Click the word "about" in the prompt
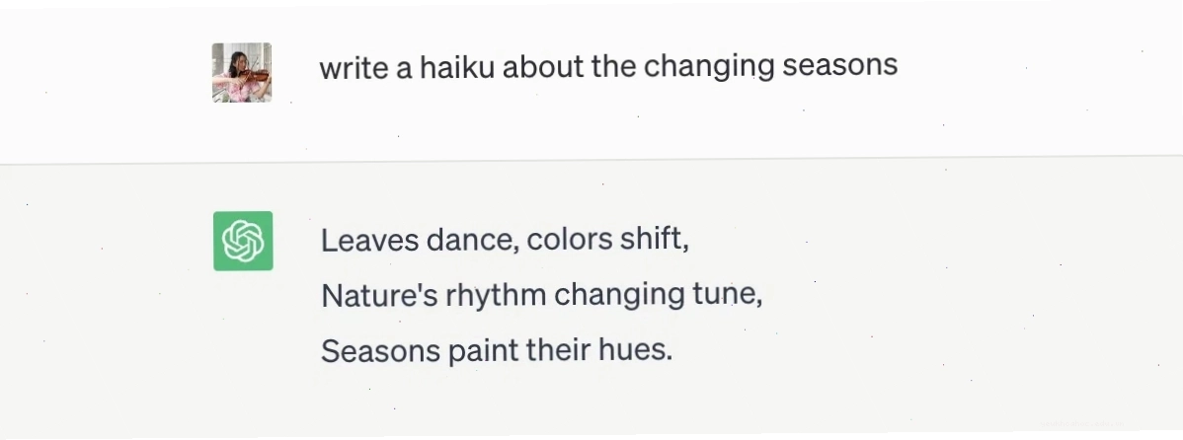The width and height of the screenshot is (1183, 440). (543, 67)
